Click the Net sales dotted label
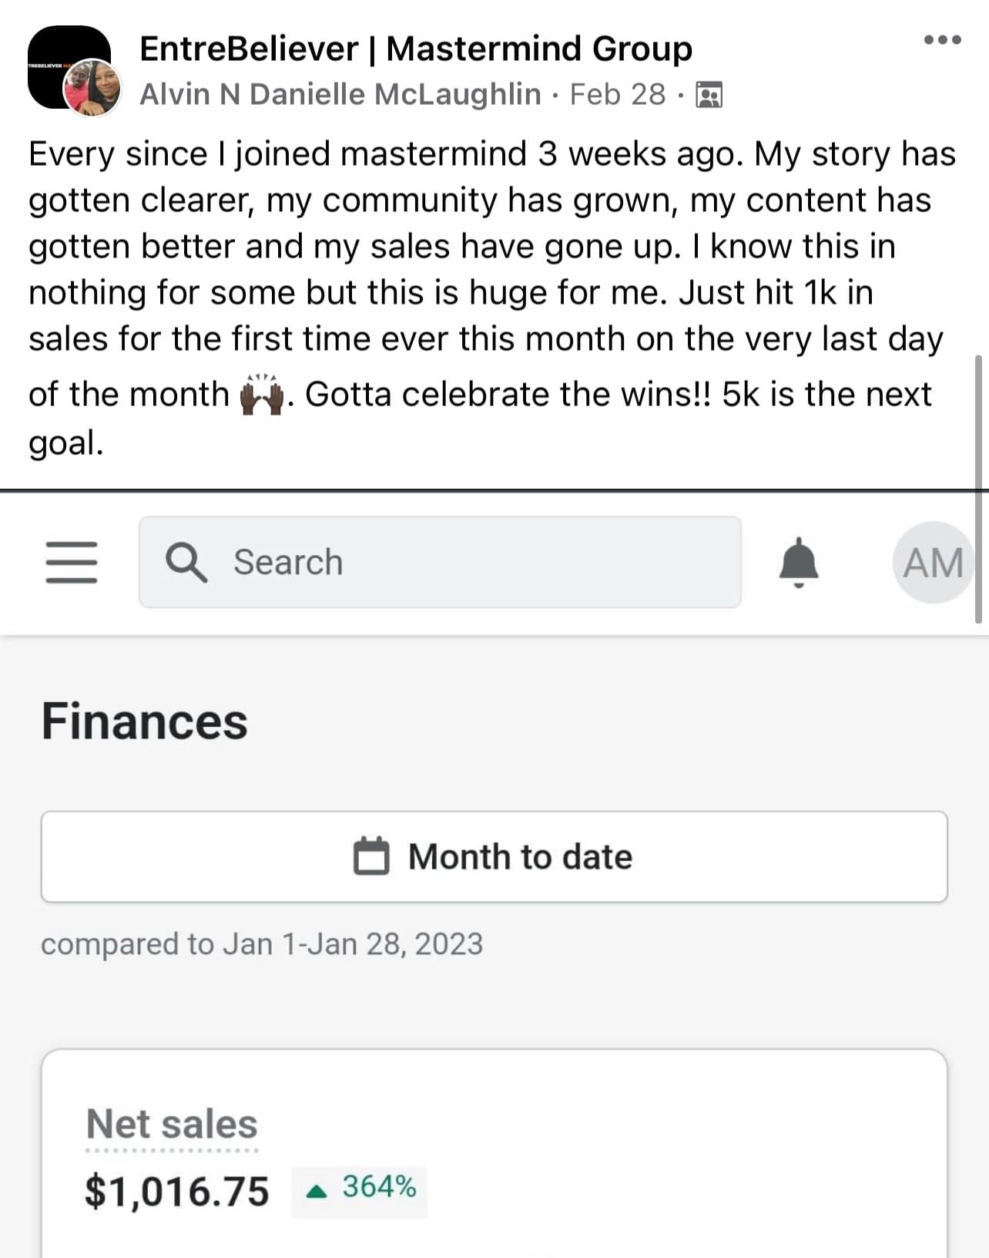The width and height of the screenshot is (989, 1258). pyautogui.click(x=172, y=1125)
